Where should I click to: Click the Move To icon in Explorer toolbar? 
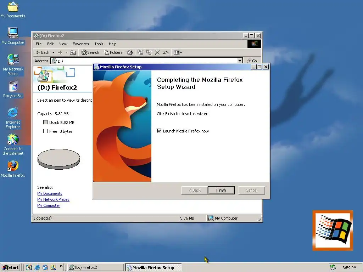point(140,52)
